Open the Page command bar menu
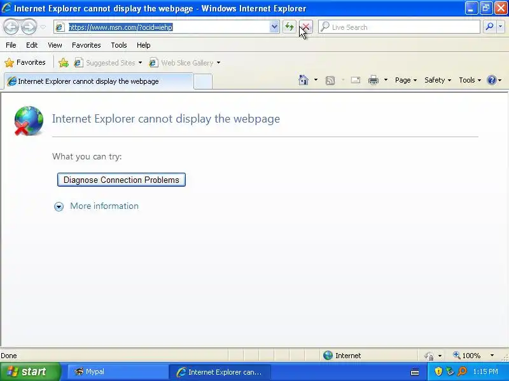The image size is (509, 381). 406,80
